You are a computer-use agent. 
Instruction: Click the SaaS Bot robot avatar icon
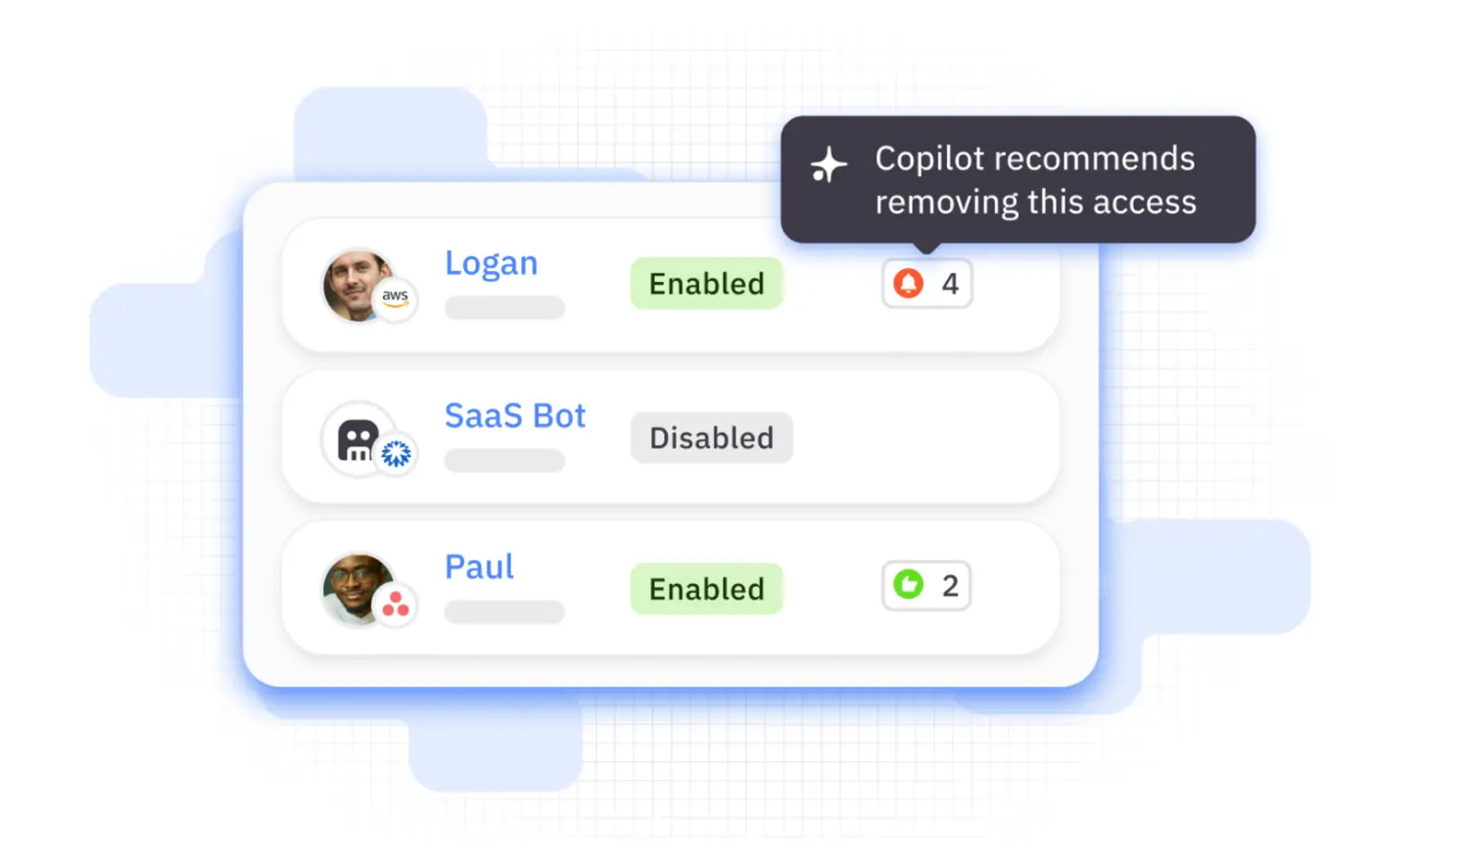(x=356, y=439)
